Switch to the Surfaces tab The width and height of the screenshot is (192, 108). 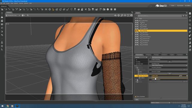(x=164, y=55)
